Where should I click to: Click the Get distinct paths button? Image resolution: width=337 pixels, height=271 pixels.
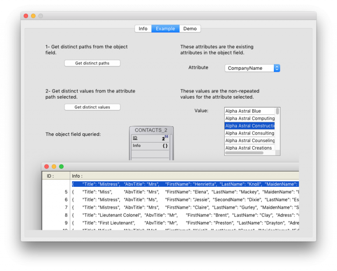pos(92,63)
